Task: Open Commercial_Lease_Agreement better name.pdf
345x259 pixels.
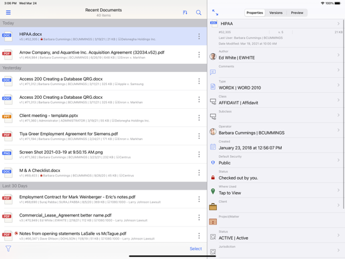Action: [x=103, y=217]
